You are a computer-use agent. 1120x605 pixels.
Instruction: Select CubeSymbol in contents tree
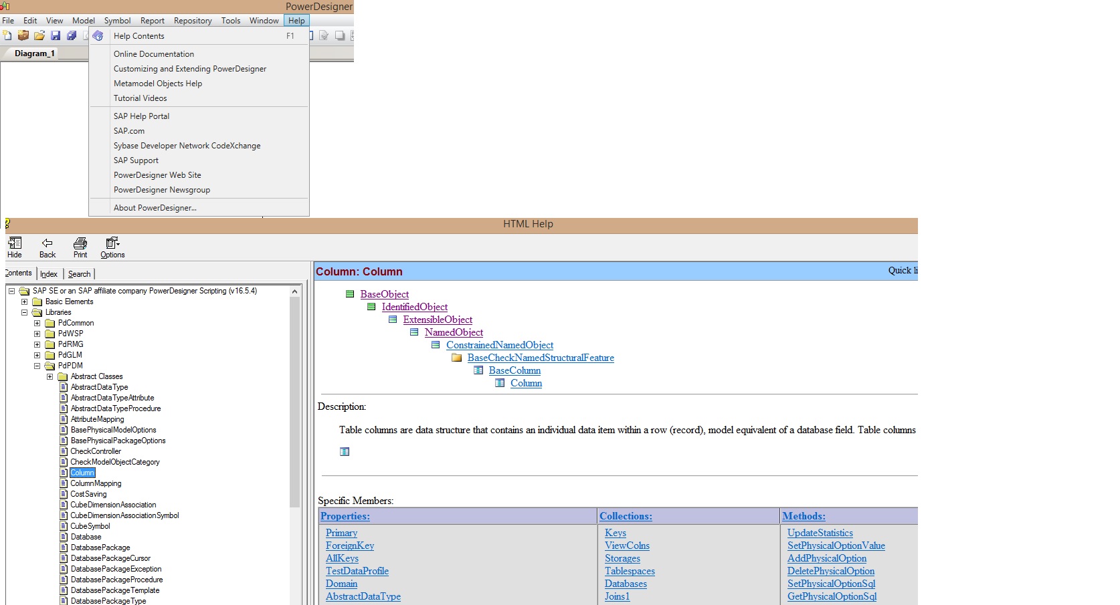[90, 526]
